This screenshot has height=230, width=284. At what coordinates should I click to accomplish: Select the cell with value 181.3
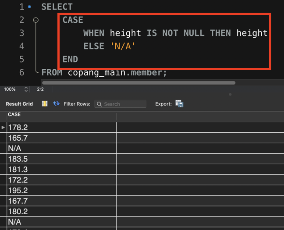pos(62,170)
